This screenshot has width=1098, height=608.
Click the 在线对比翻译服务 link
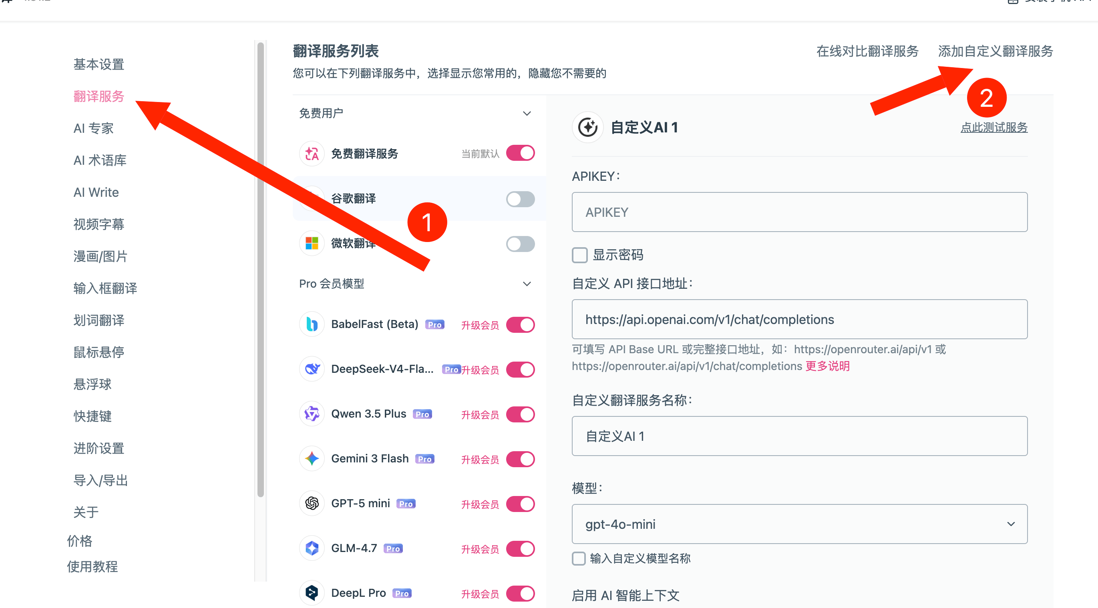[x=867, y=51]
